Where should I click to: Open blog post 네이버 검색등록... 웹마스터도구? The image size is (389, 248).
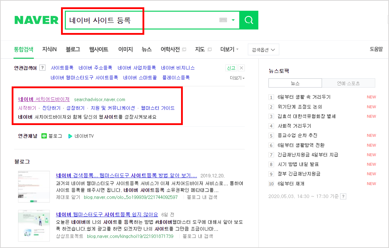(126, 176)
